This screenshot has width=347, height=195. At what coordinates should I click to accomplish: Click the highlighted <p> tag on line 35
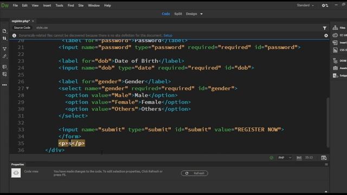(x=63, y=143)
